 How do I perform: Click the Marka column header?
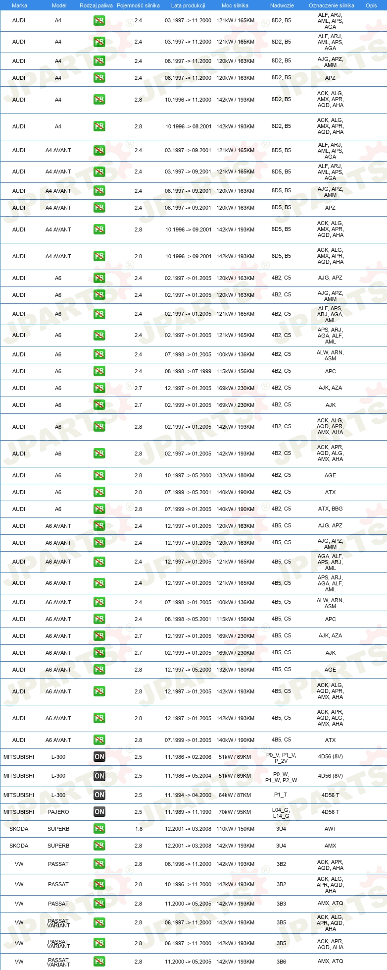pyautogui.click(x=19, y=5)
